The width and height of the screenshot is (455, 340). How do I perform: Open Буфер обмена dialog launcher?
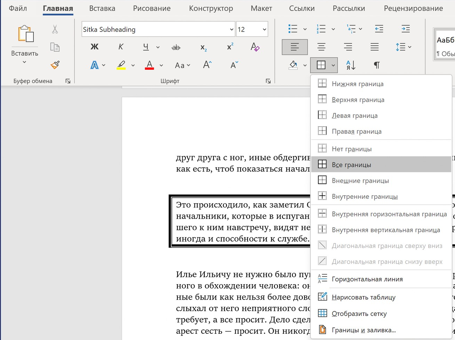68,81
